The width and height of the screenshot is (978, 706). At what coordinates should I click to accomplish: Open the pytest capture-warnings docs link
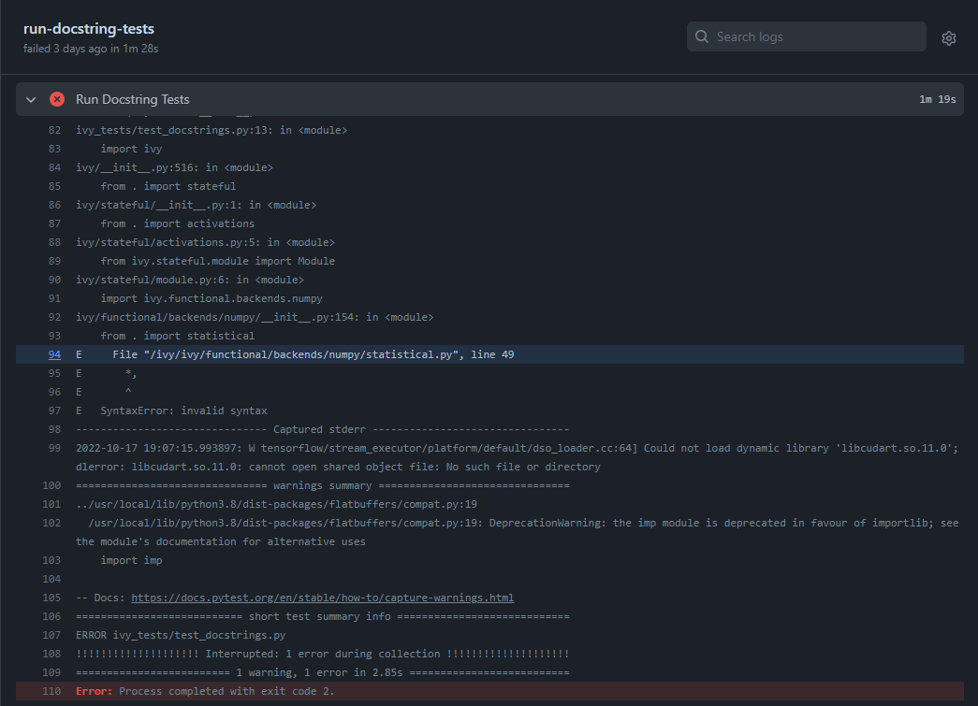pyautogui.click(x=323, y=598)
